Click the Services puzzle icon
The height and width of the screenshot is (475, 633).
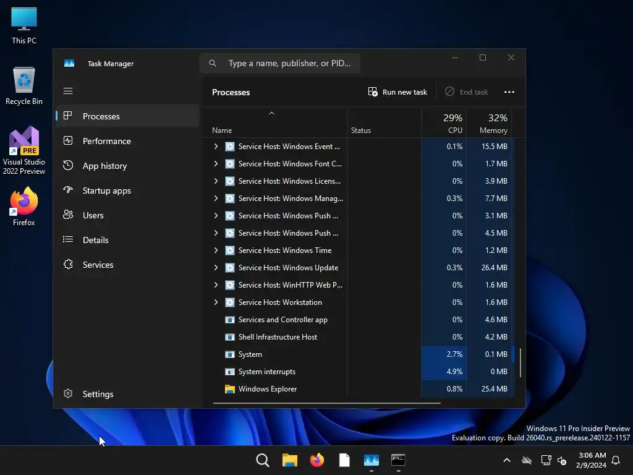(68, 264)
